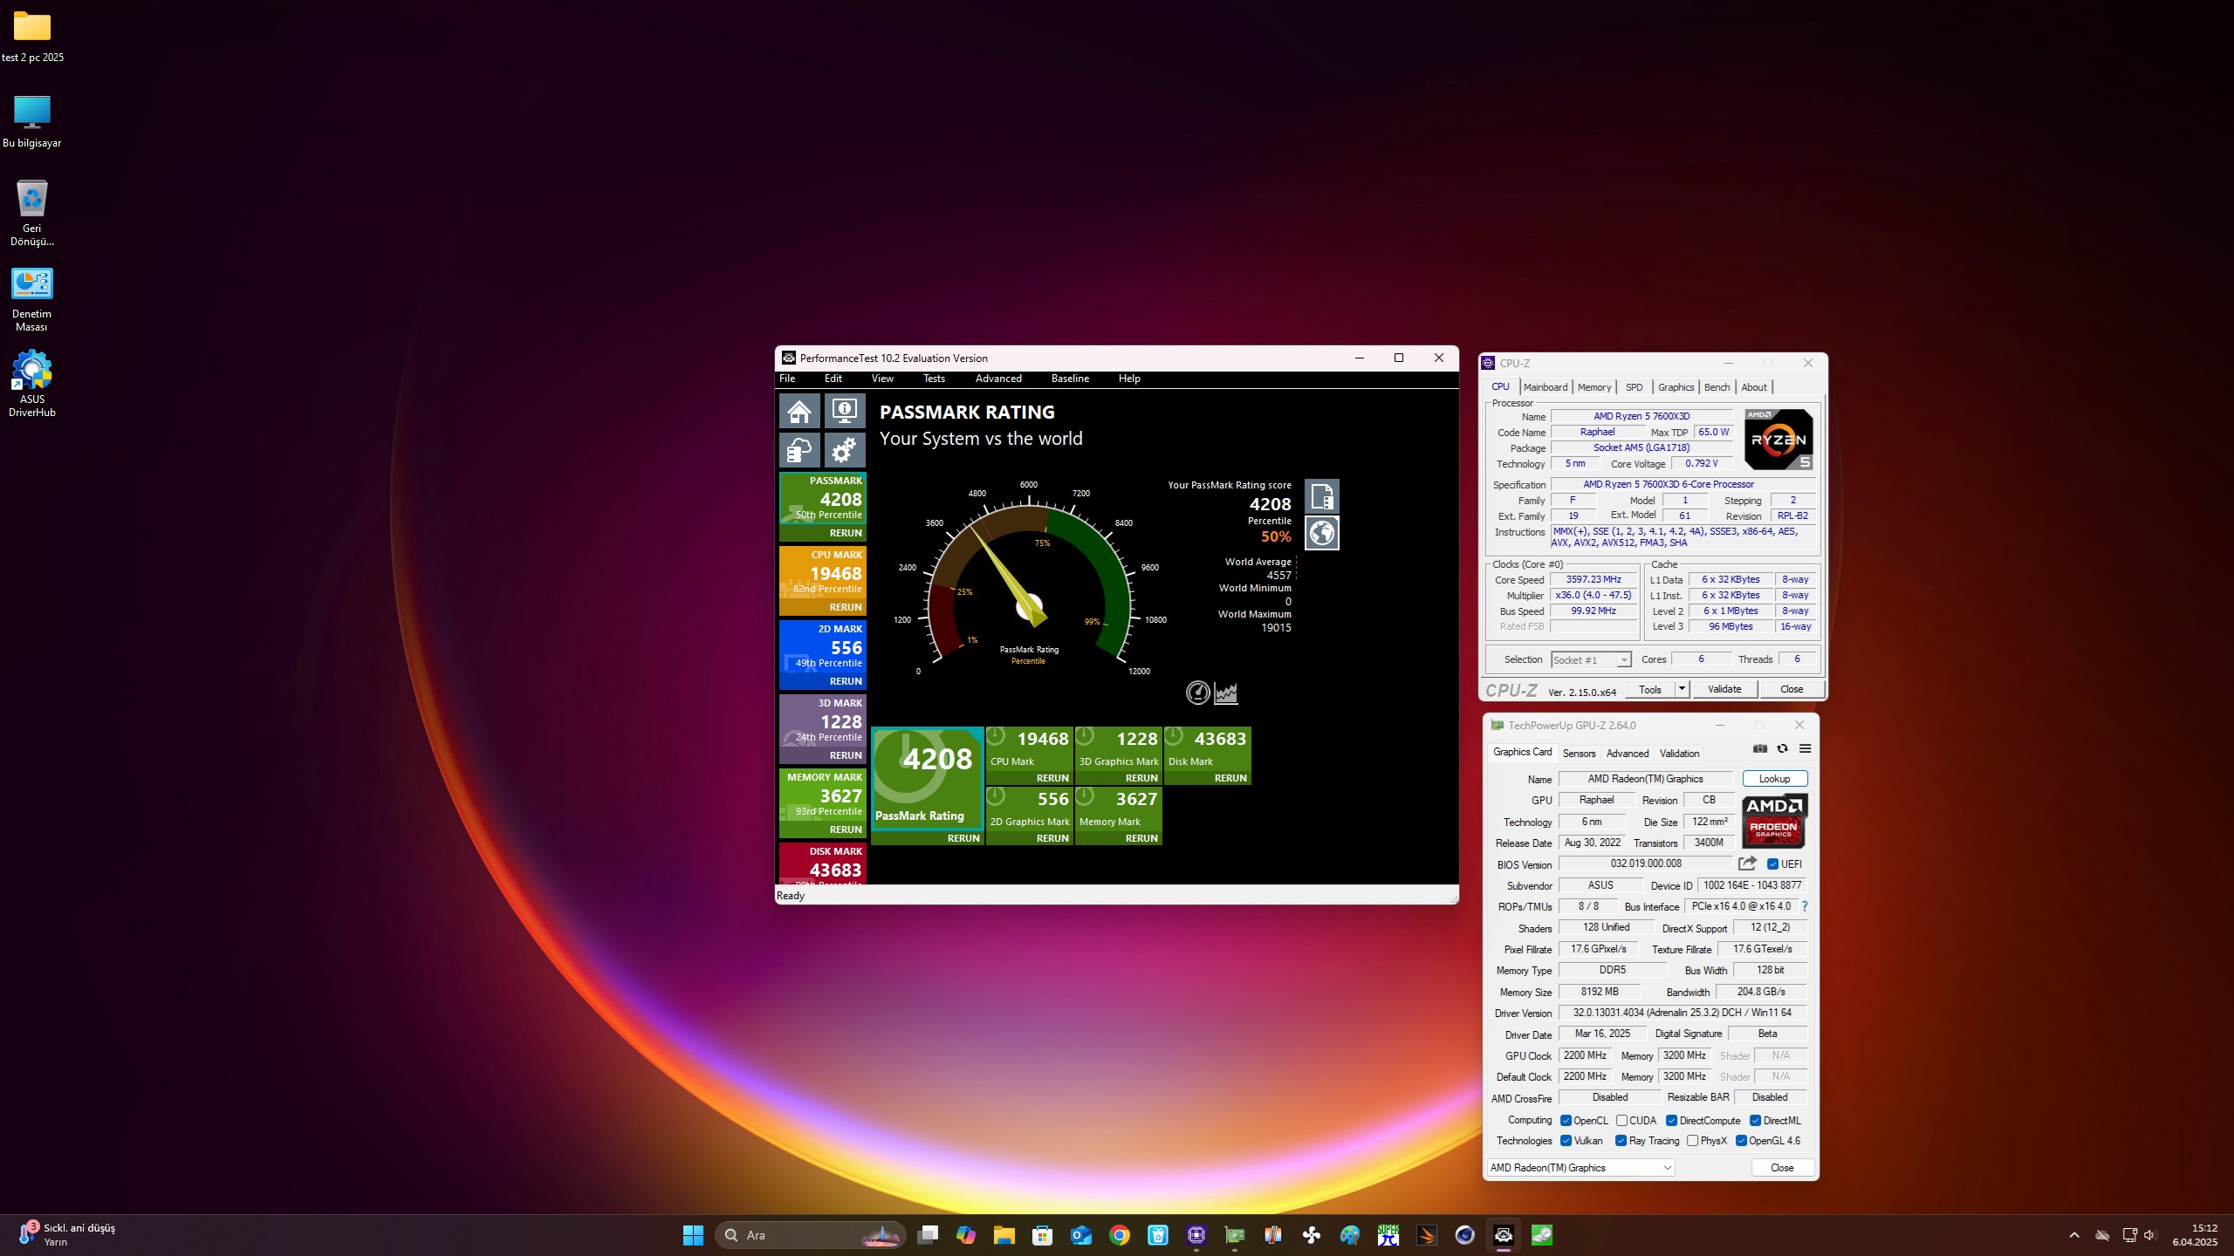Viewport: 2234px width, 1256px height.
Task: Open the weather widget 'Sıckl. ani düşüş'
Action: pyautogui.click(x=68, y=1235)
